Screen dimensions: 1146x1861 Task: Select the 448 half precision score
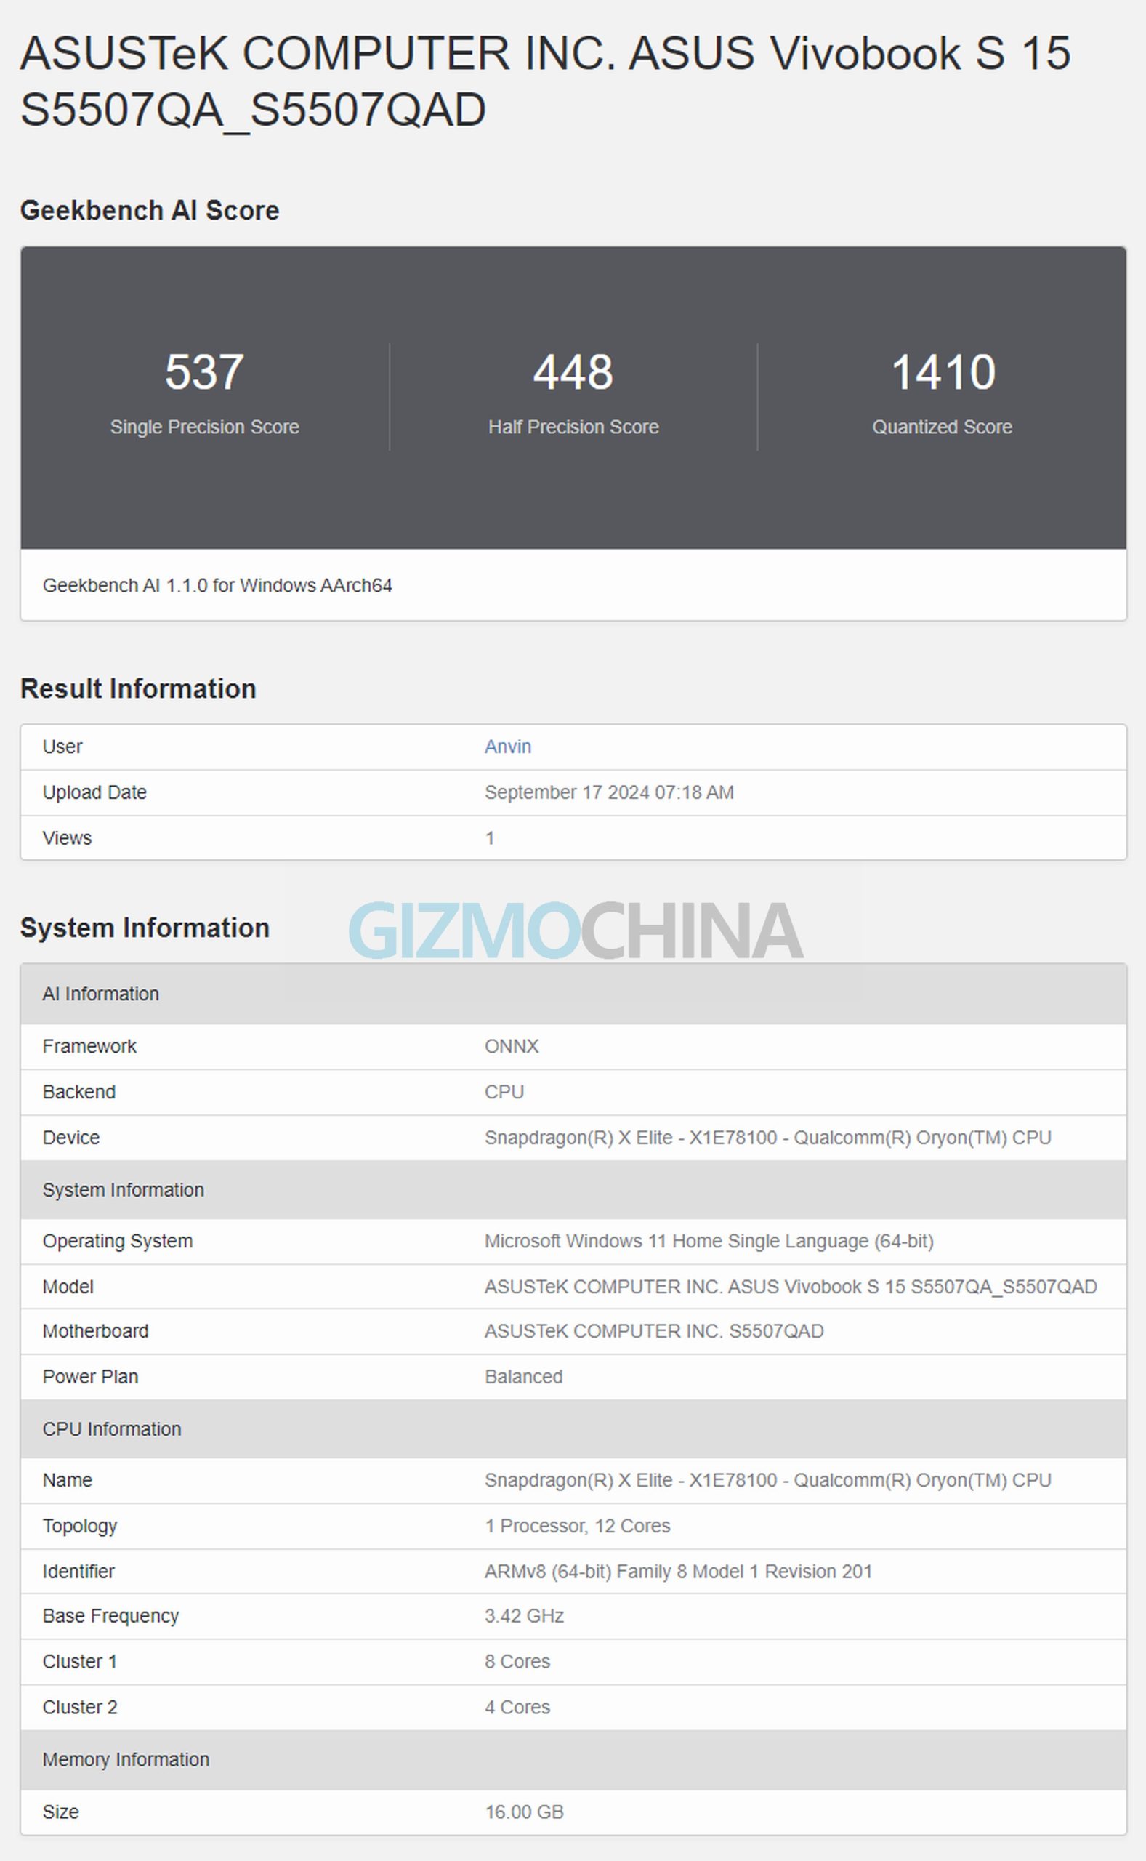[x=573, y=372]
